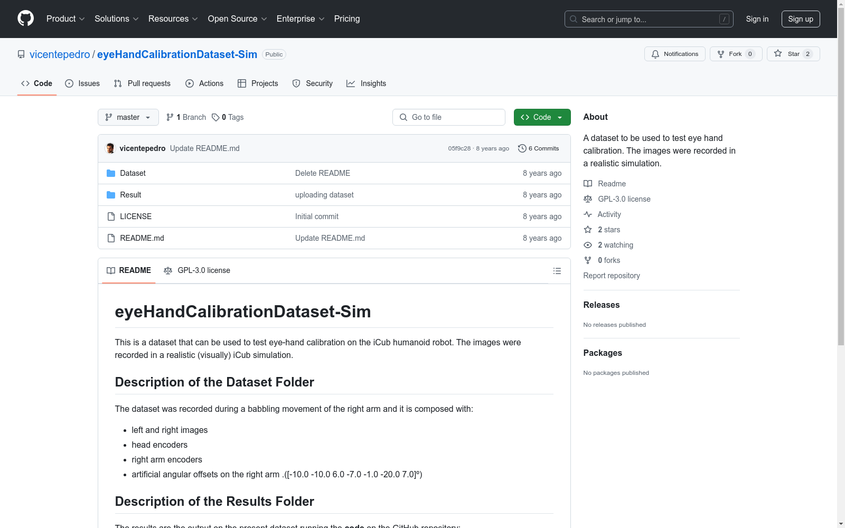The height and width of the screenshot is (528, 845).
Task: Expand the Product menu
Action: [65, 18]
